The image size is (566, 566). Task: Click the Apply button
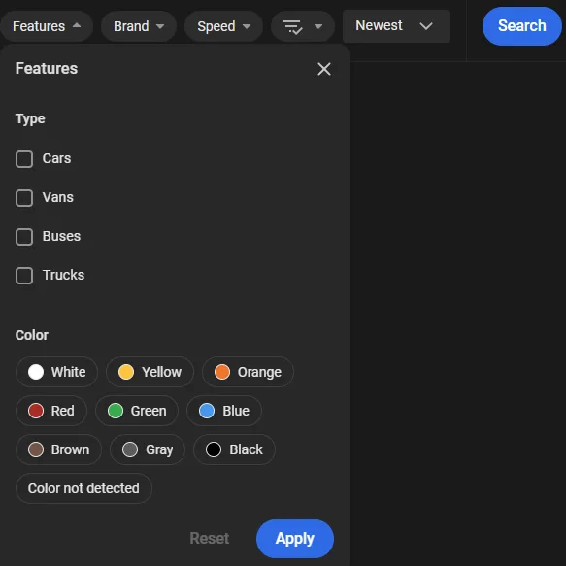[x=295, y=539]
